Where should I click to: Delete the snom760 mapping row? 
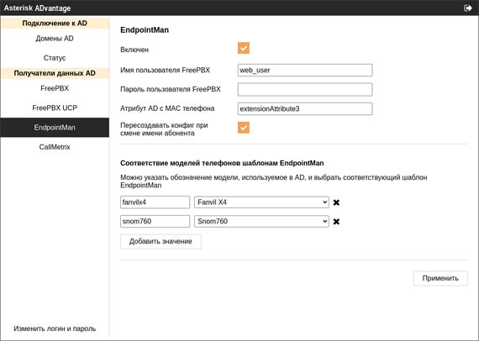[x=336, y=222]
